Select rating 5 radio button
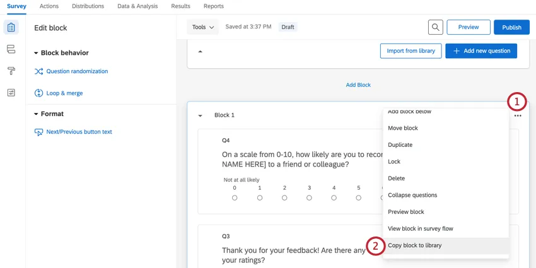The width and height of the screenshot is (536, 268). click(359, 198)
